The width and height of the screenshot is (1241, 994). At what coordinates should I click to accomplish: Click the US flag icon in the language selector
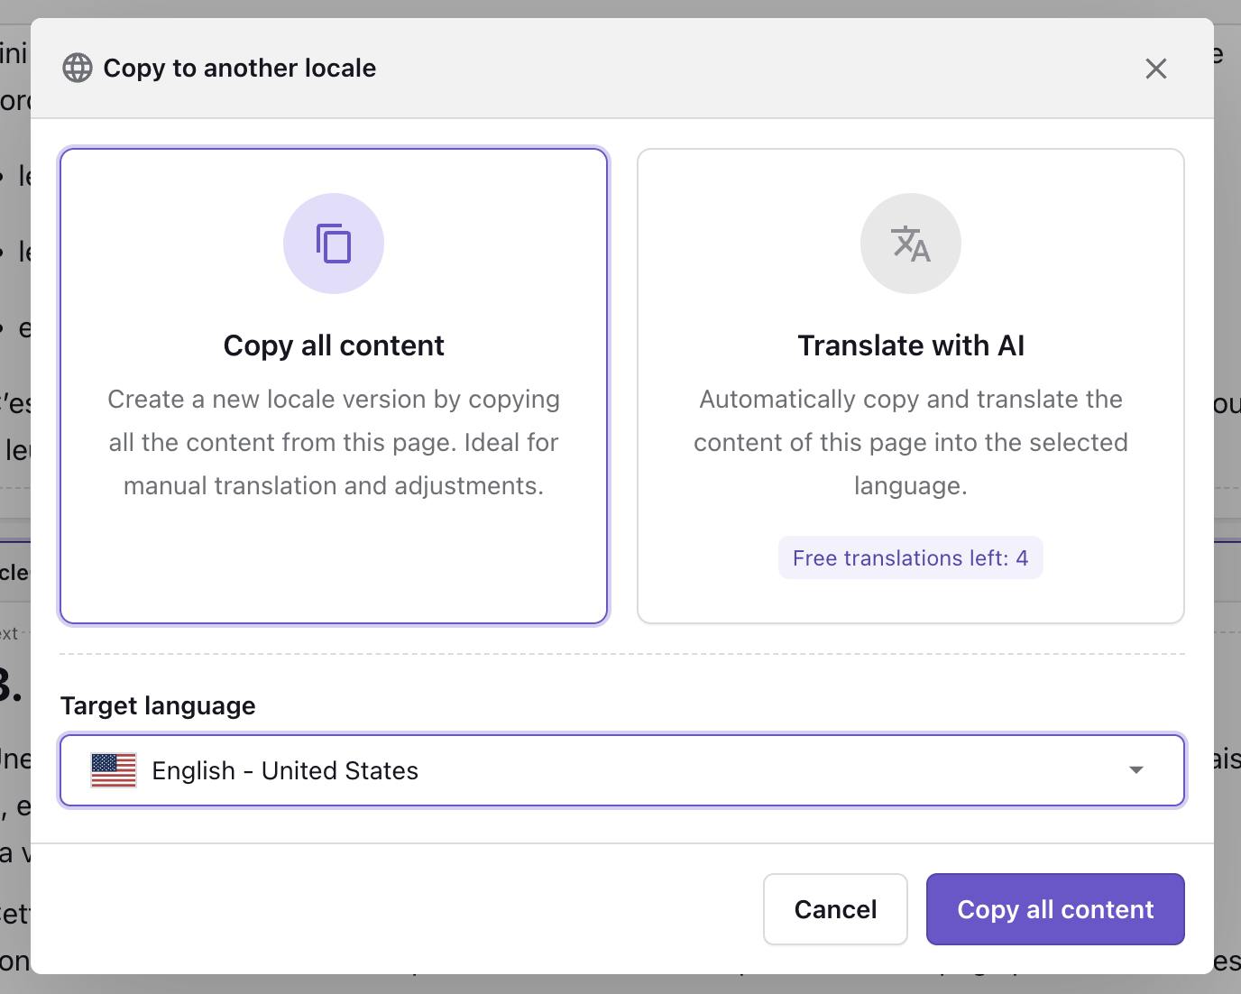click(x=112, y=770)
